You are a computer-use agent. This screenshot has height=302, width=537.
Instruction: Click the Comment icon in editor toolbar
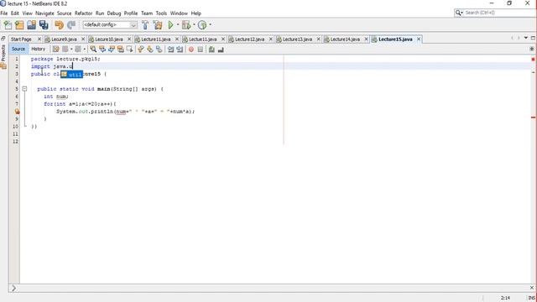[211, 49]
